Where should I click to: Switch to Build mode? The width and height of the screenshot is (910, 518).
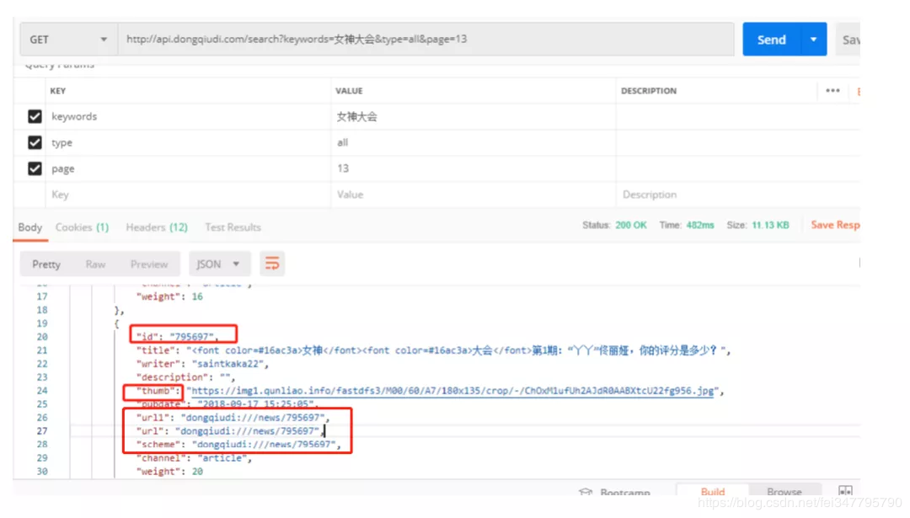[x=713, y=492]
